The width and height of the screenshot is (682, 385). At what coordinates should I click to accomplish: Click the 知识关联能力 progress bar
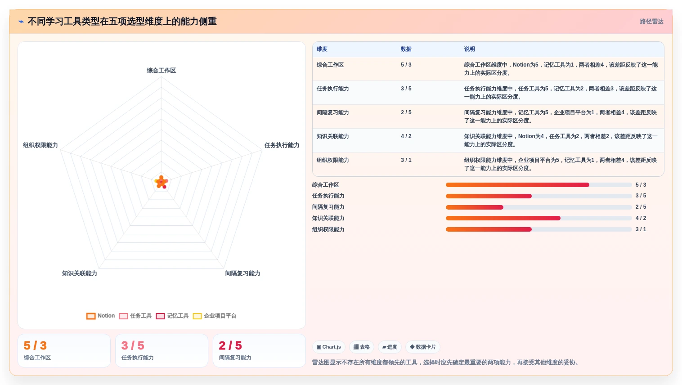point(539,218)
